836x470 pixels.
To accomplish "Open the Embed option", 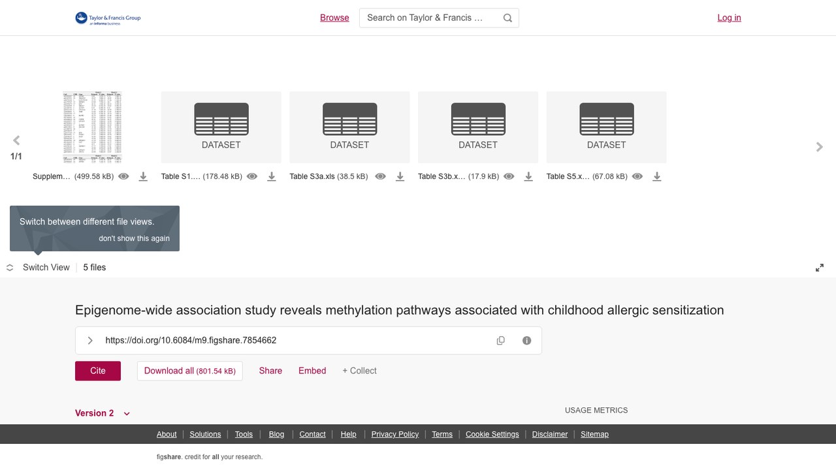I will point(312,371).
